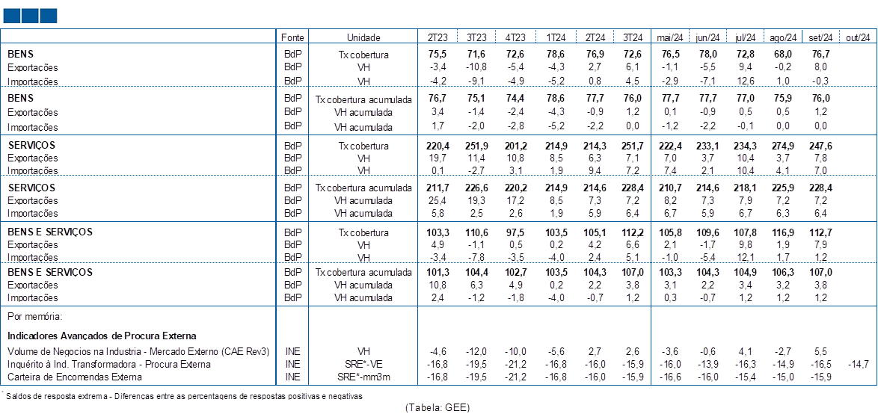Select the 2T24 column header

point(595,37)
